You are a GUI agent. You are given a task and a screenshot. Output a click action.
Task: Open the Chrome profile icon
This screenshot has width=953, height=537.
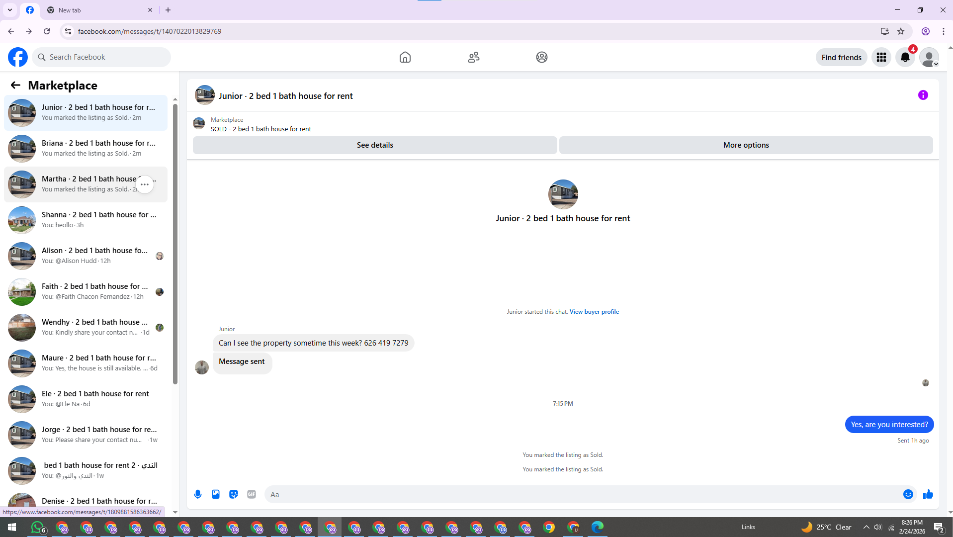tap(926, 31)
